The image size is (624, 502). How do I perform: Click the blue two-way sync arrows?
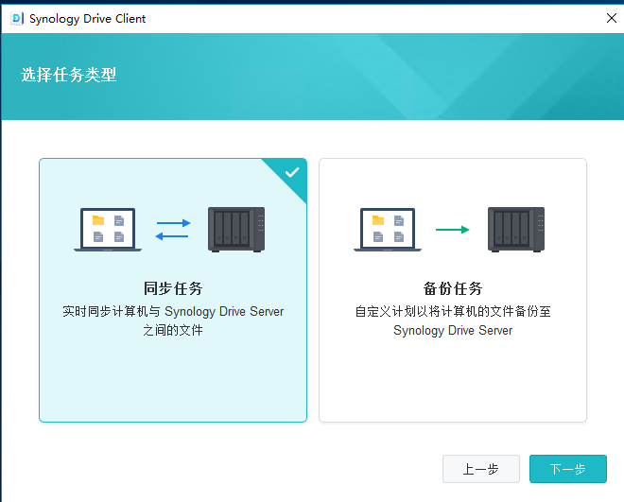[x=173, y=230]
